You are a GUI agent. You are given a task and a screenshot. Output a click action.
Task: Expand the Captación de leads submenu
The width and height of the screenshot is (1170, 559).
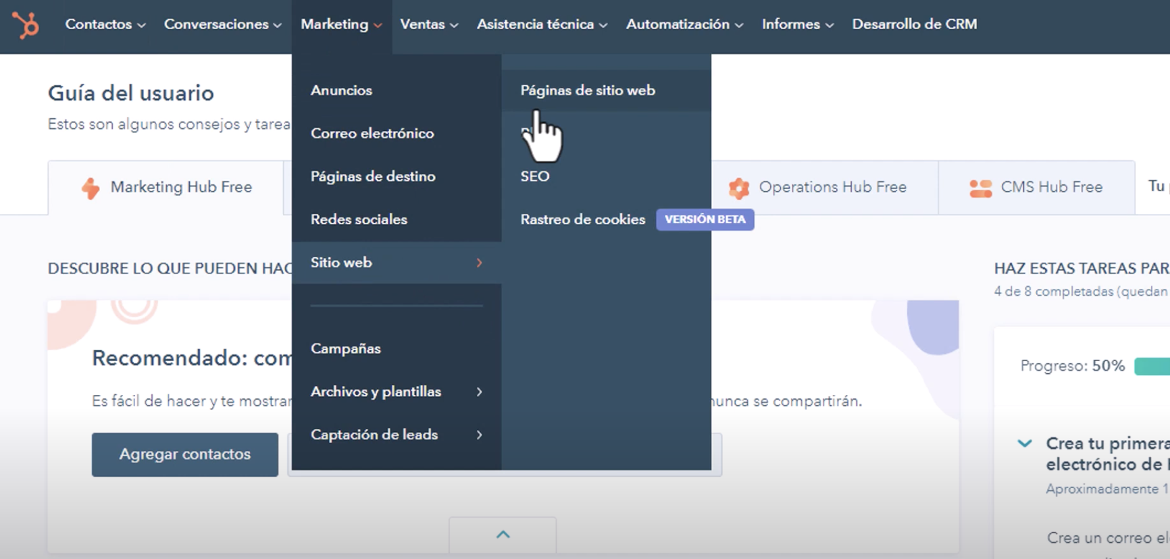[x=479, y=435]
